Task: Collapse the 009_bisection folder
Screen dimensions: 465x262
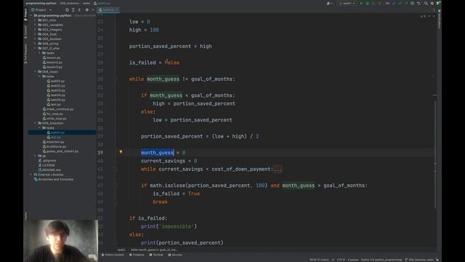Action: pyautogui.click(x=36, y=123)
